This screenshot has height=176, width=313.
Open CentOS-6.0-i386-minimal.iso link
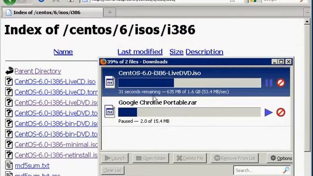[x=56, y=145]
